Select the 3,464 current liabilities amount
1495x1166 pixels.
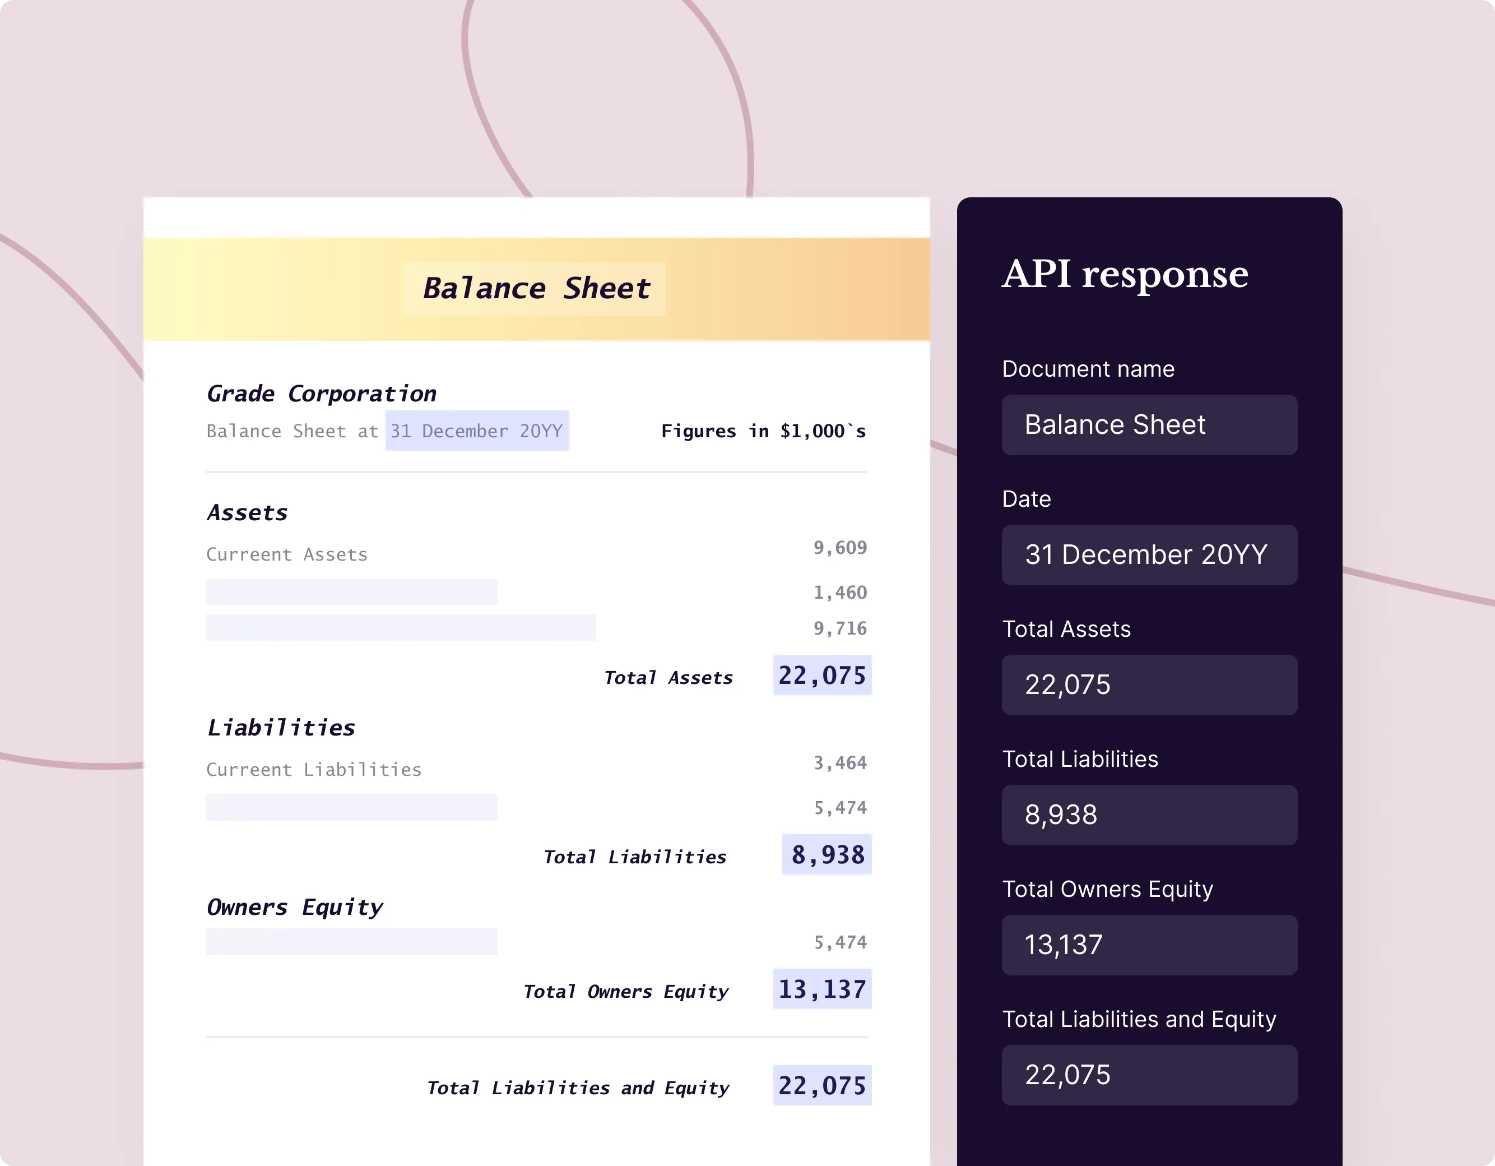(x=840, y=763)
